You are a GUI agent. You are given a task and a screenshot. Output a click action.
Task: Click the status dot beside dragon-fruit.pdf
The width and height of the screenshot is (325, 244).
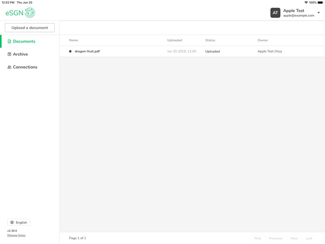(70, 51)
